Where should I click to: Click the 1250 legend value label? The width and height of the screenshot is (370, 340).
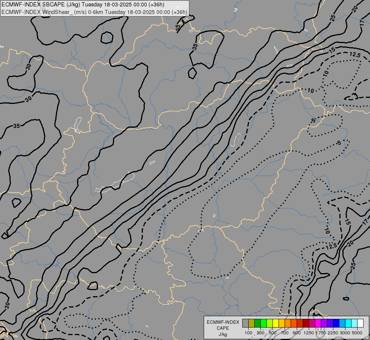click(x=309, y=333)
